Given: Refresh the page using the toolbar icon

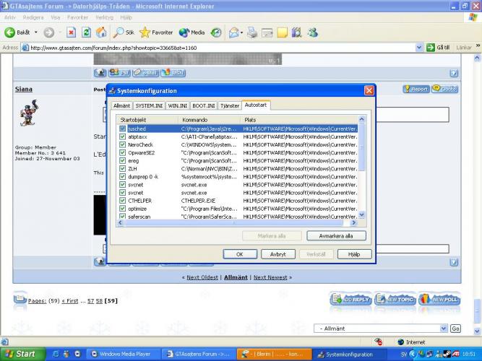Looking at the screenshot, I should pos(86,32).
